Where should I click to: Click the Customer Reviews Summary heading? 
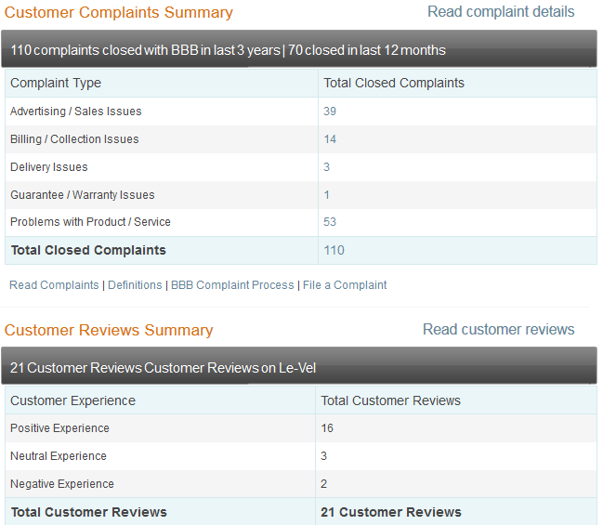(x=109, y=331)
